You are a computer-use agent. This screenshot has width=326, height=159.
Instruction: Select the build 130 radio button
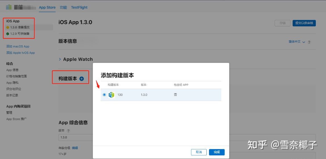[x=104, y=95]
